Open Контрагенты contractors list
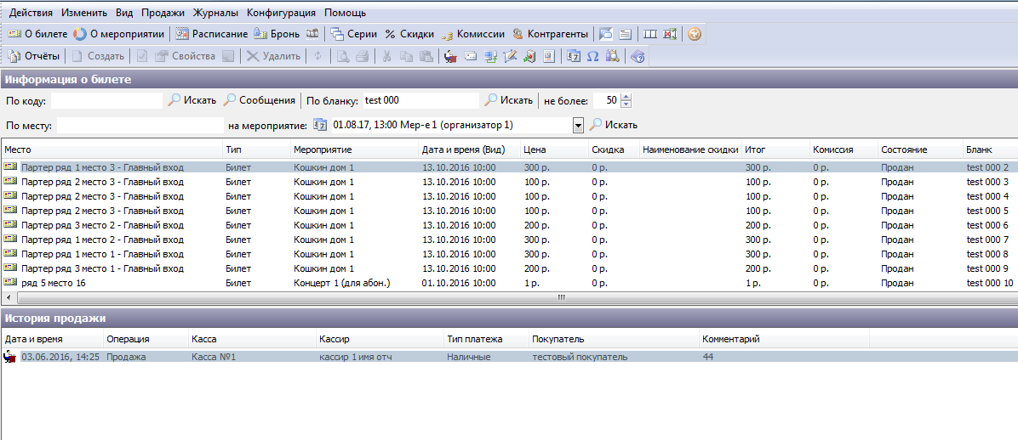Screen dimensions: 1018x440 tap(549, 35)
